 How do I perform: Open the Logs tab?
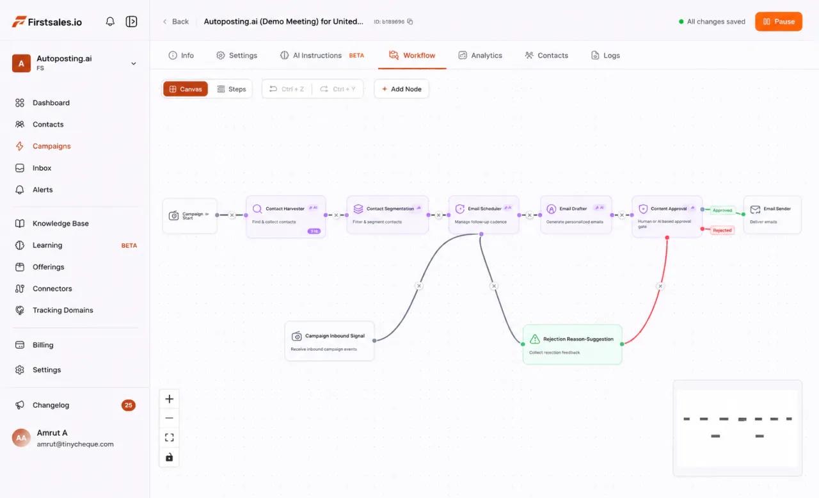click(605, 56)
